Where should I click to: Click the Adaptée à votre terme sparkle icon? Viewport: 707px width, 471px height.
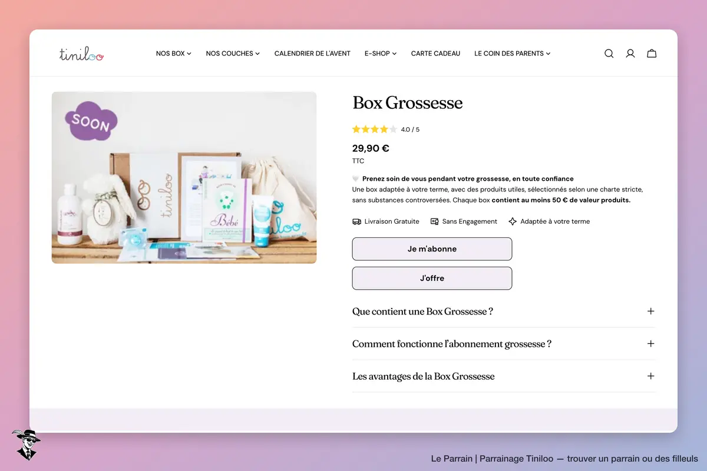[x=513, y=221]
